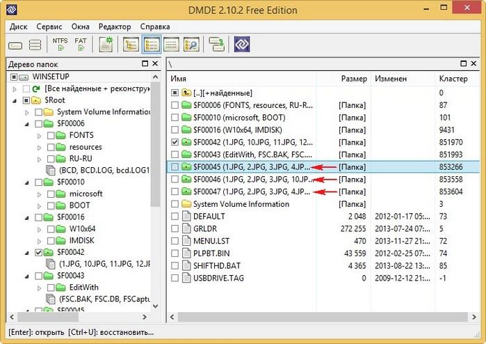Check the $F00045 checkbox in file list
486x344 pixels.
click(175, 166)
